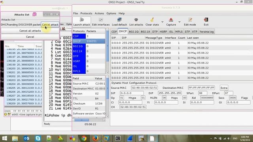Click horizontal scrollbar right arrow under Field list
The width and height of the screenshot is (253, 142).
click(x=104, y=120)
